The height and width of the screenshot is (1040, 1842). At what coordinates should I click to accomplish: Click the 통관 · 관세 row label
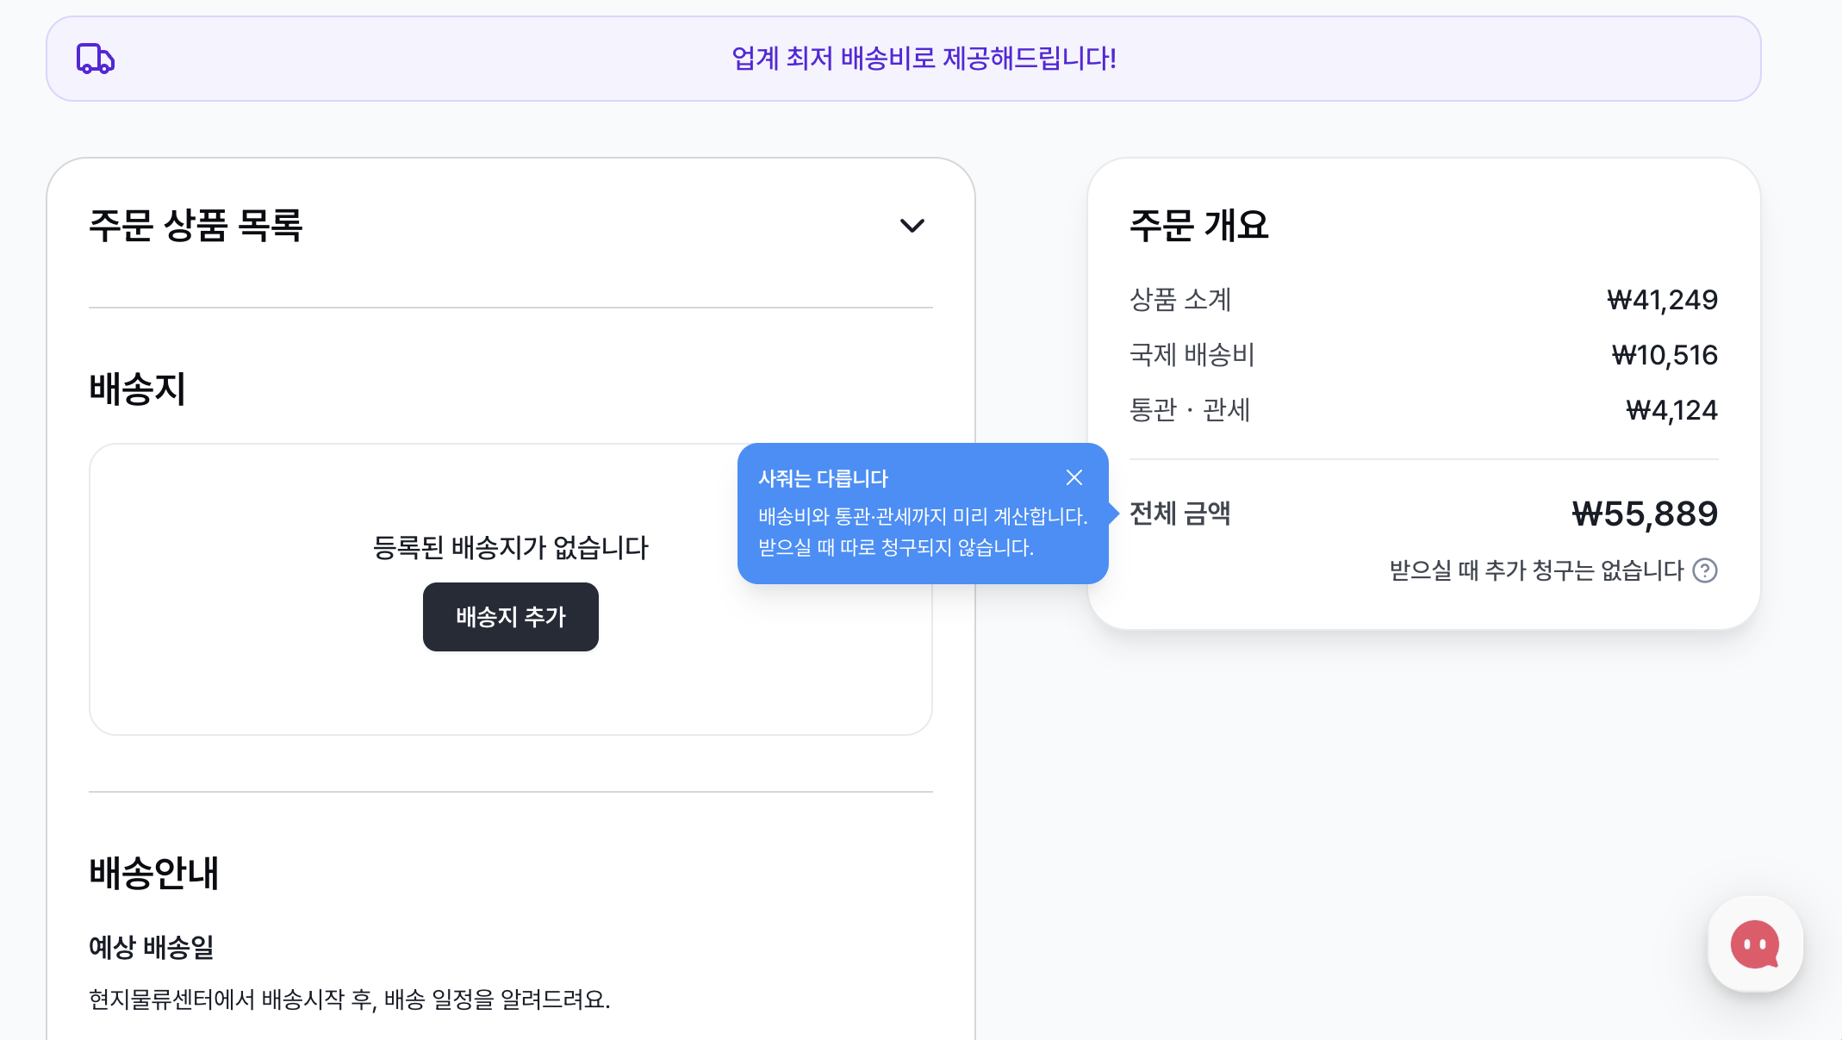point(1190,410)
